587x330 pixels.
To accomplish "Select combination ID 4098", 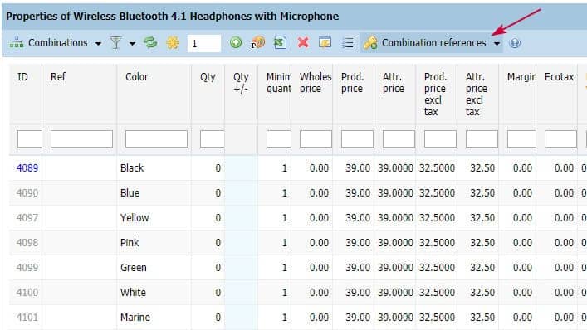I will point(27,243).
